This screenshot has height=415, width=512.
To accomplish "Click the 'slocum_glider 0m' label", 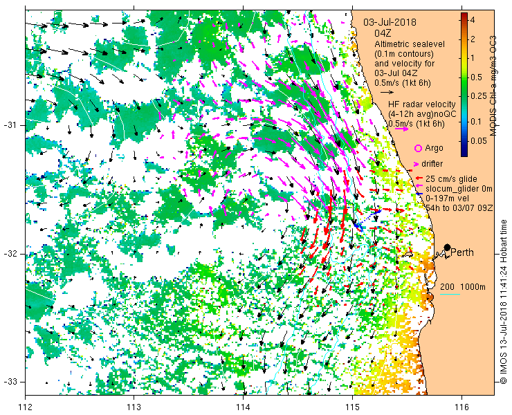I will [x=459, y=189].
